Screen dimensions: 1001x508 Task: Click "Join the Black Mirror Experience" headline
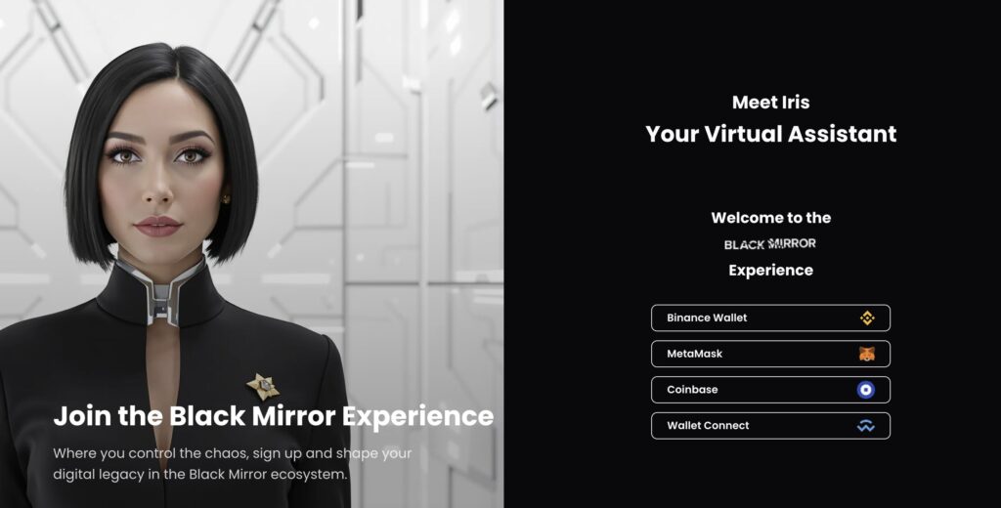pyautogui.click(x=274, y=416)
